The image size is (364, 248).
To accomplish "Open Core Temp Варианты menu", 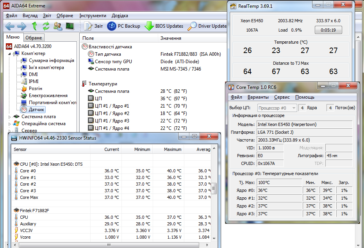I will (258, 97).
